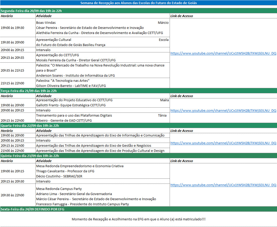The height and width of the screenshot is (227, 277).
Task: Select the Quinta-Feira dia 23/09 header row
Action: [138, 156]
